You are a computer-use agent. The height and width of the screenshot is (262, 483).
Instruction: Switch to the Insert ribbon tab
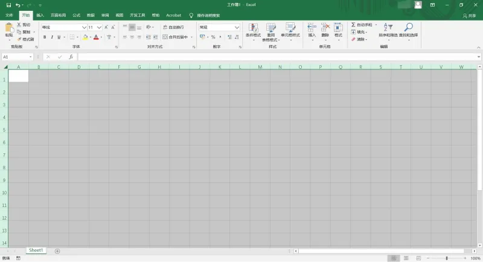tap(40, 15)
